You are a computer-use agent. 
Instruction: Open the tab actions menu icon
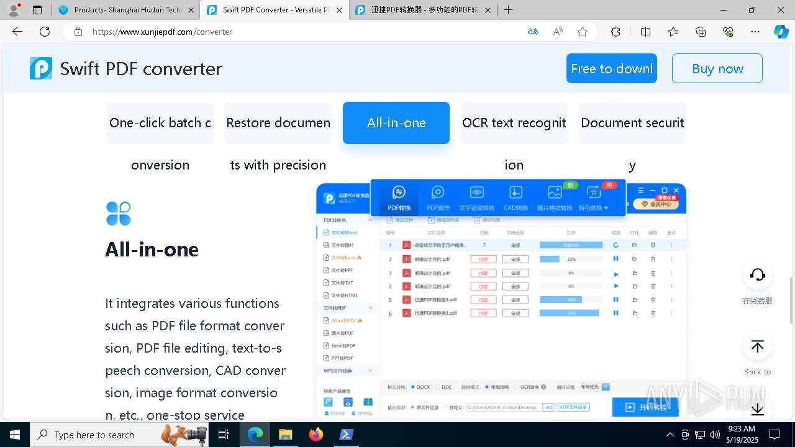[37, 10]
